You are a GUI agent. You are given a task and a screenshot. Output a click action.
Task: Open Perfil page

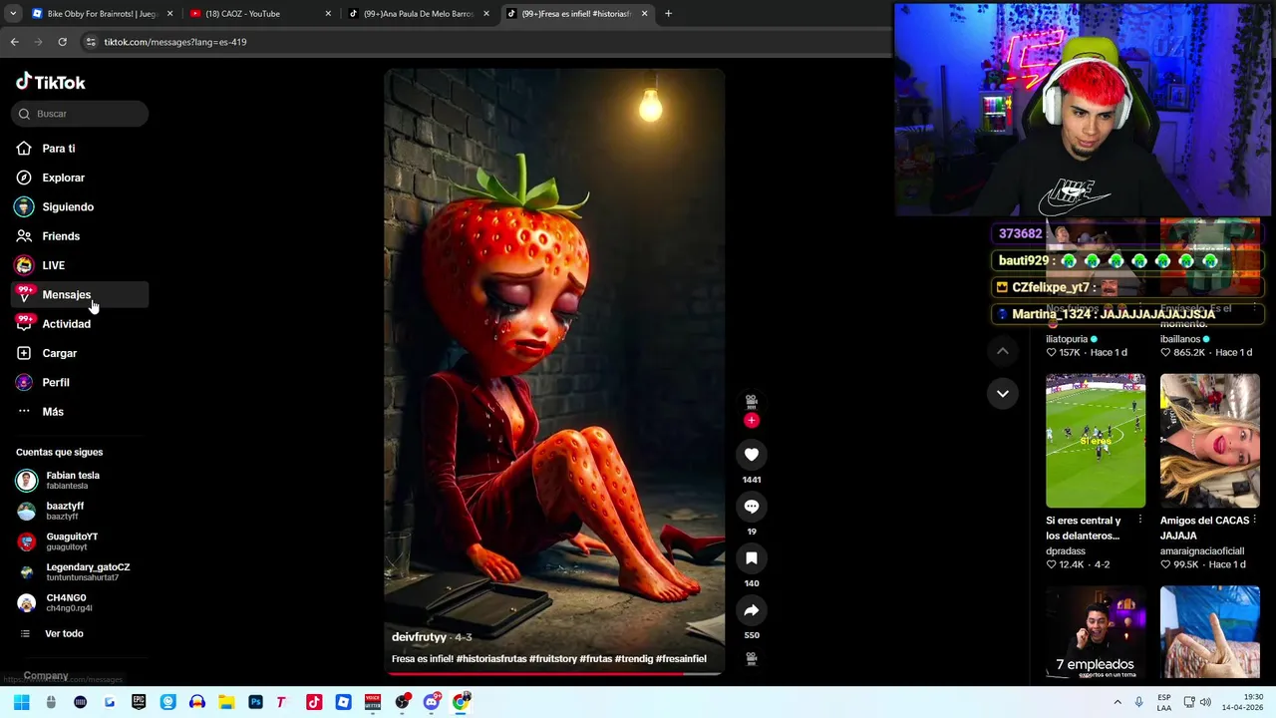pos(80,382)
